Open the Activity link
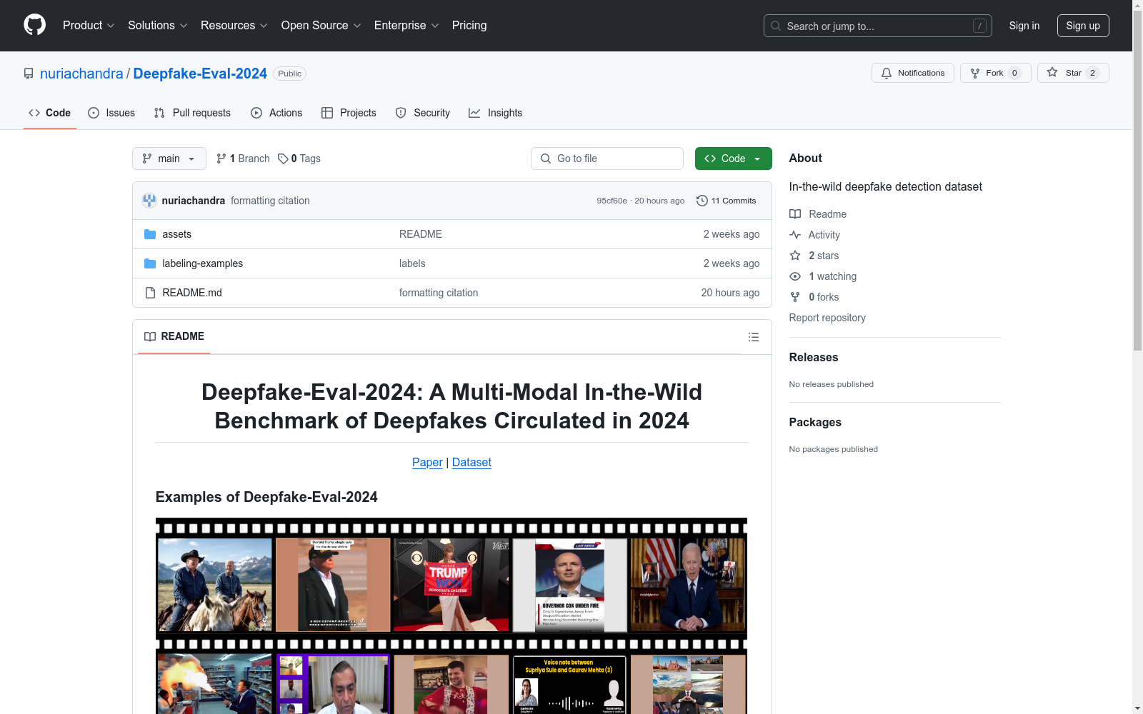Viewport: 1143px width, 714px height. point(815,235)
